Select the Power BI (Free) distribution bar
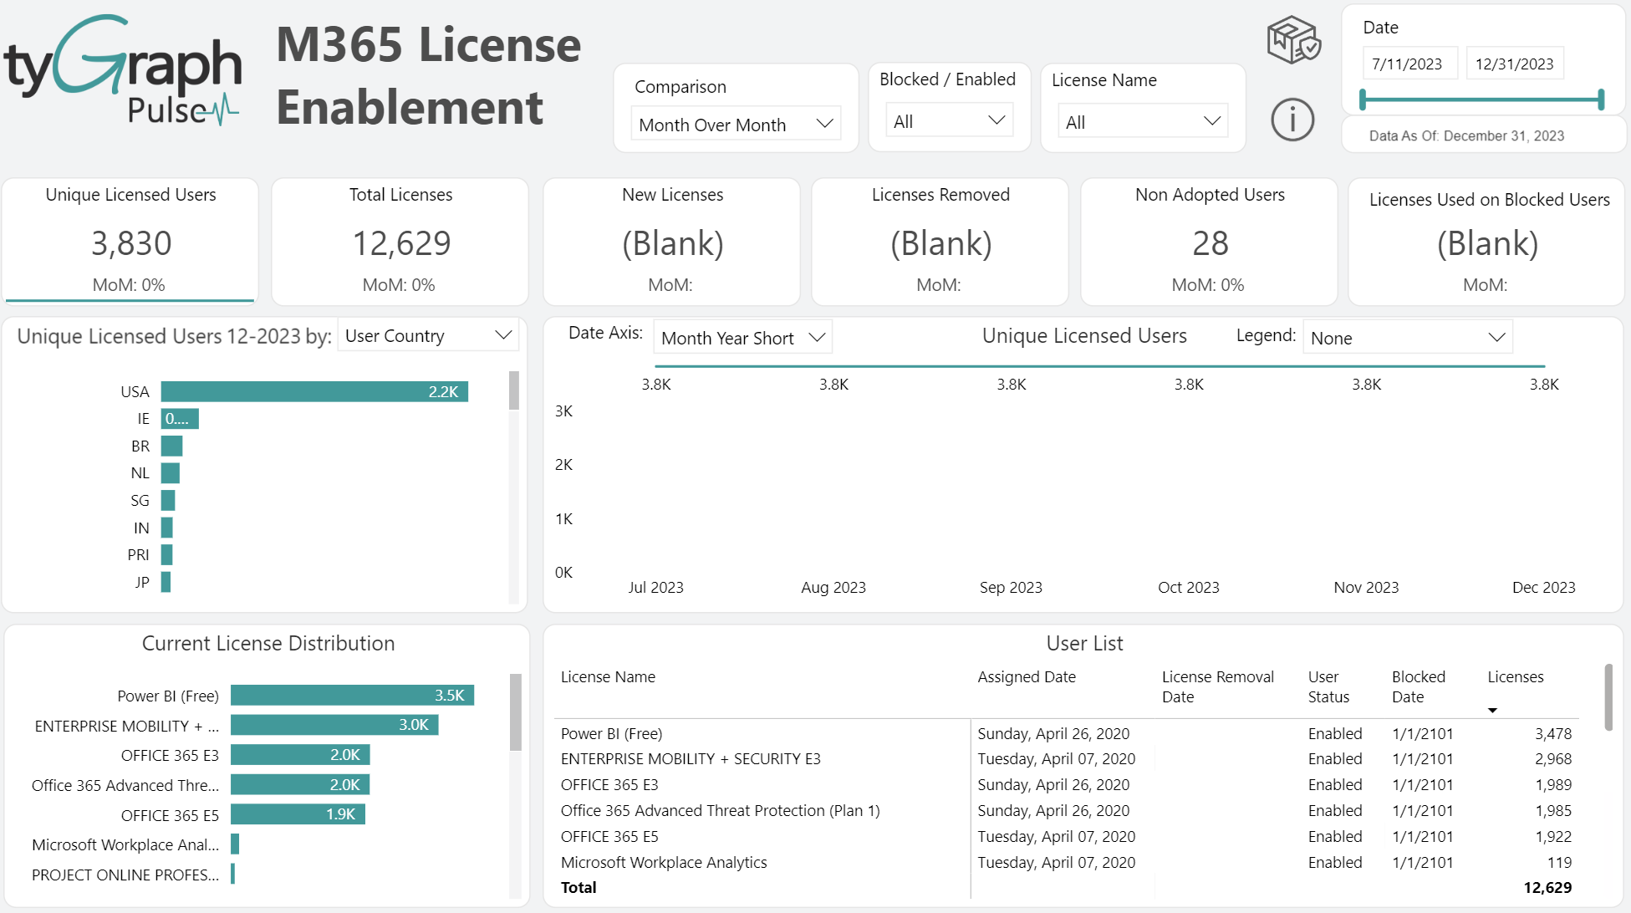Viewport: 1631px width, 913px height. tap(351, 695)
